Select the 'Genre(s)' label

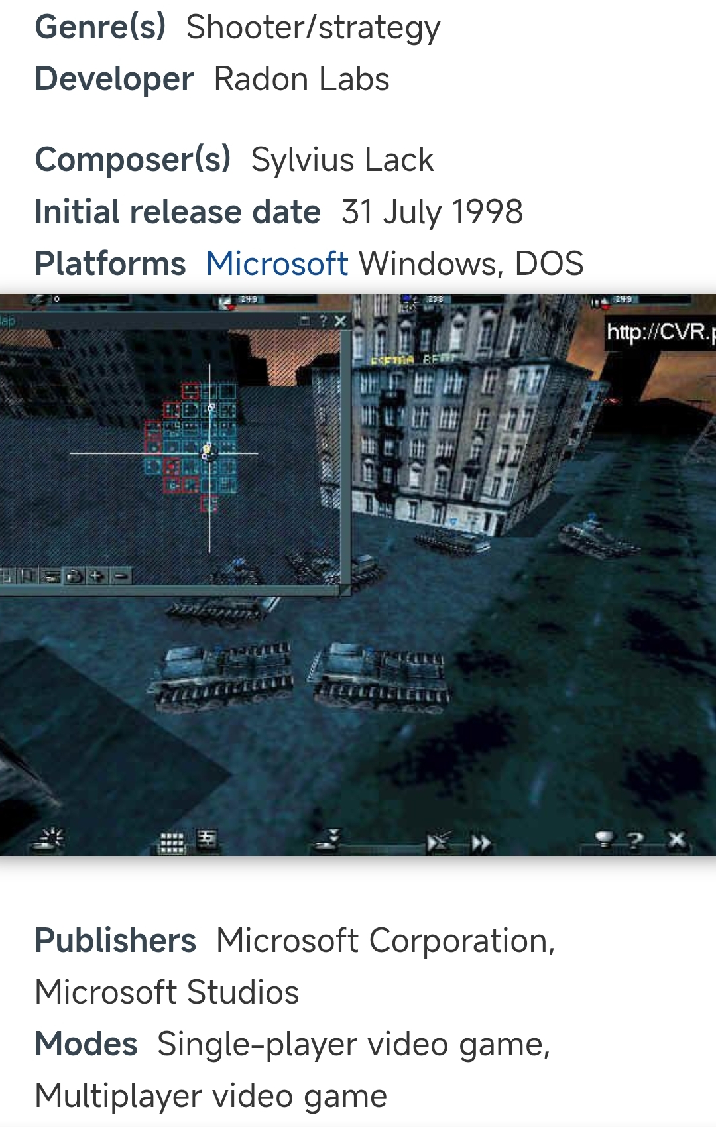[100, 28]
